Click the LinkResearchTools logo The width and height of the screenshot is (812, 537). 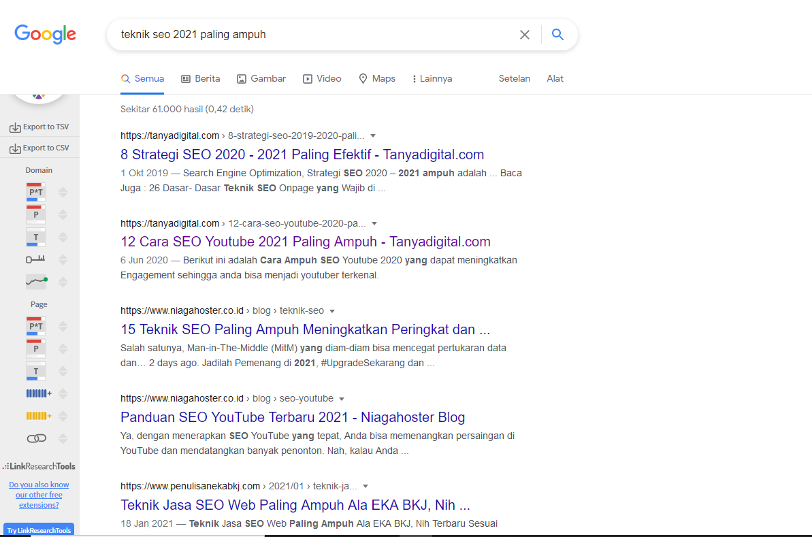pos(39,466)
